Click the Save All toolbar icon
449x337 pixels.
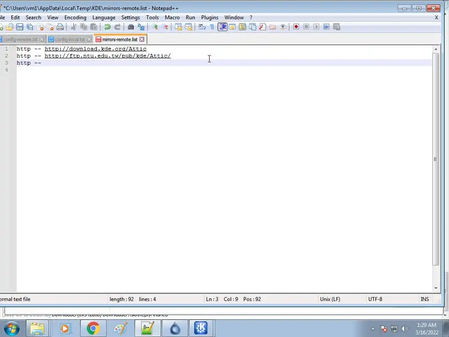[30, 27]
